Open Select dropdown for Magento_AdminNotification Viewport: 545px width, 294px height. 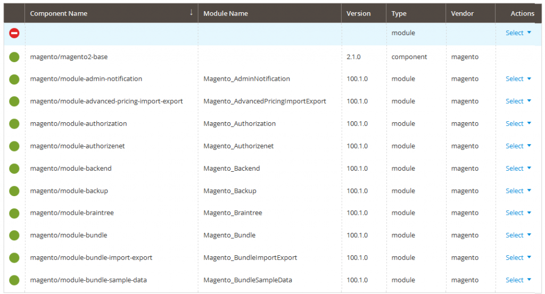518,79
